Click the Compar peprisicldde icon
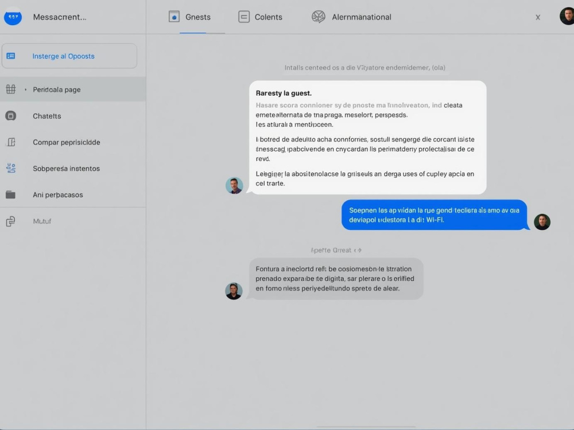 point(11,142)
